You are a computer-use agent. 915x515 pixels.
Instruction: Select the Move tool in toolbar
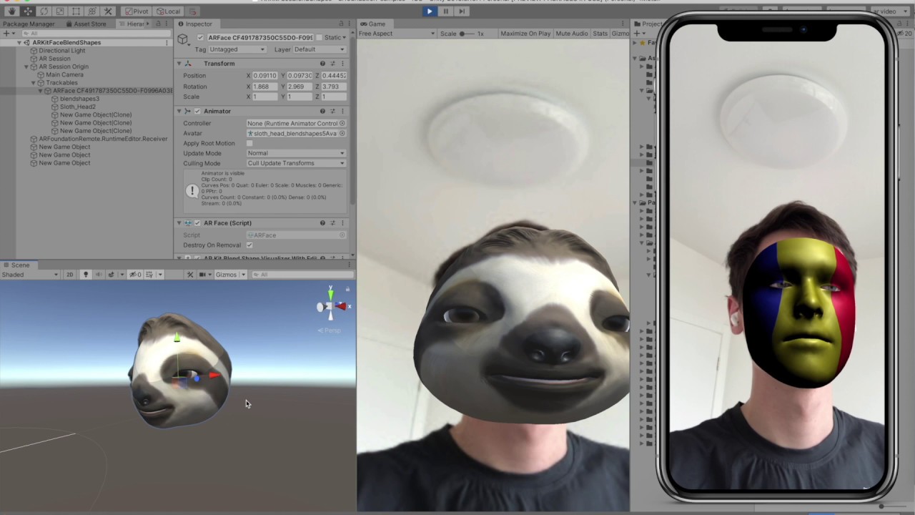pyautogui.click(x=27, y=11)
